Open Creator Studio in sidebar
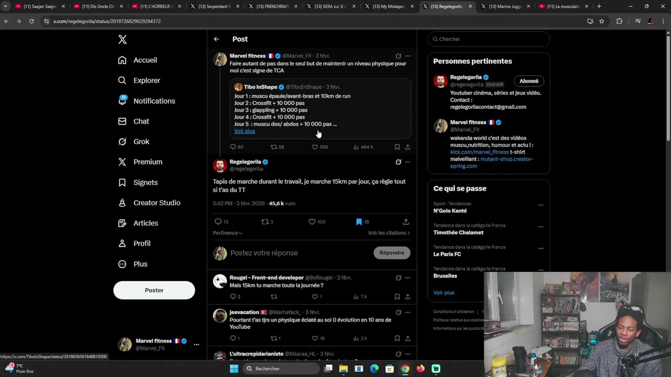 pos(149,203)
